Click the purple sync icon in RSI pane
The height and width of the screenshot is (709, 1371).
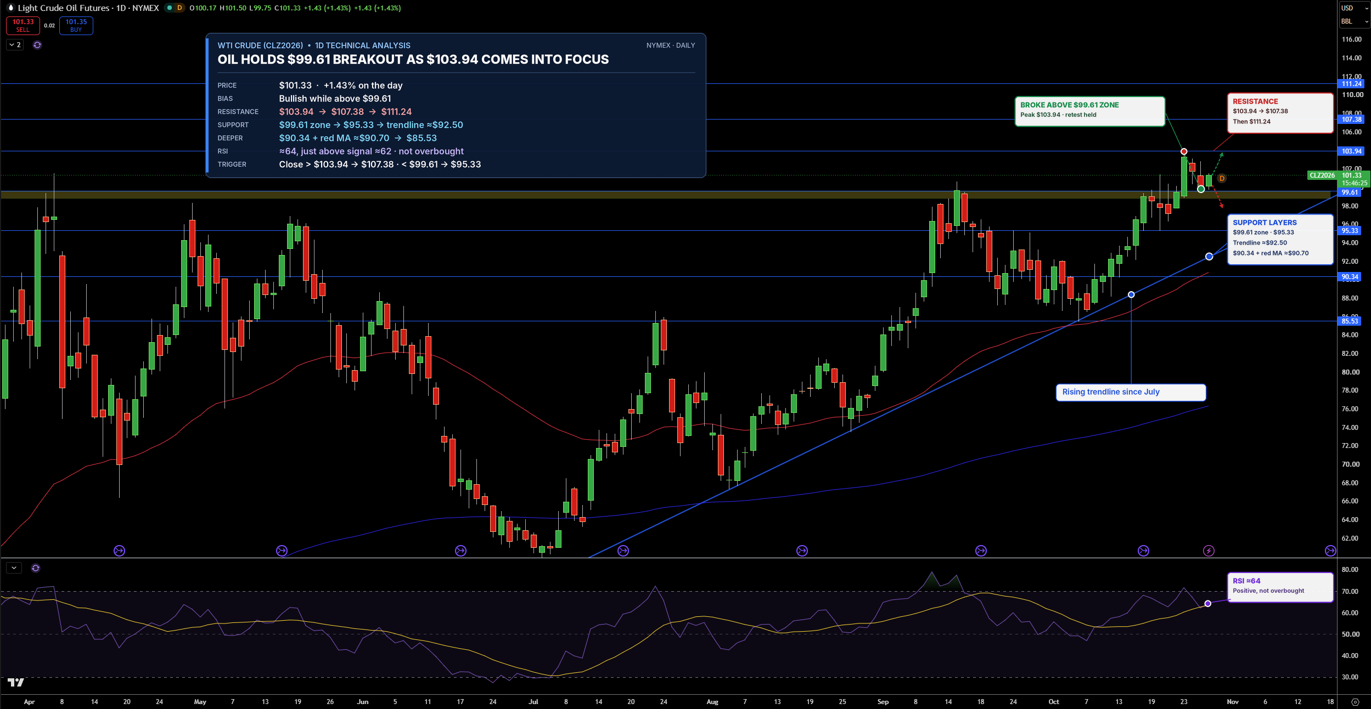tap(36, 568)
